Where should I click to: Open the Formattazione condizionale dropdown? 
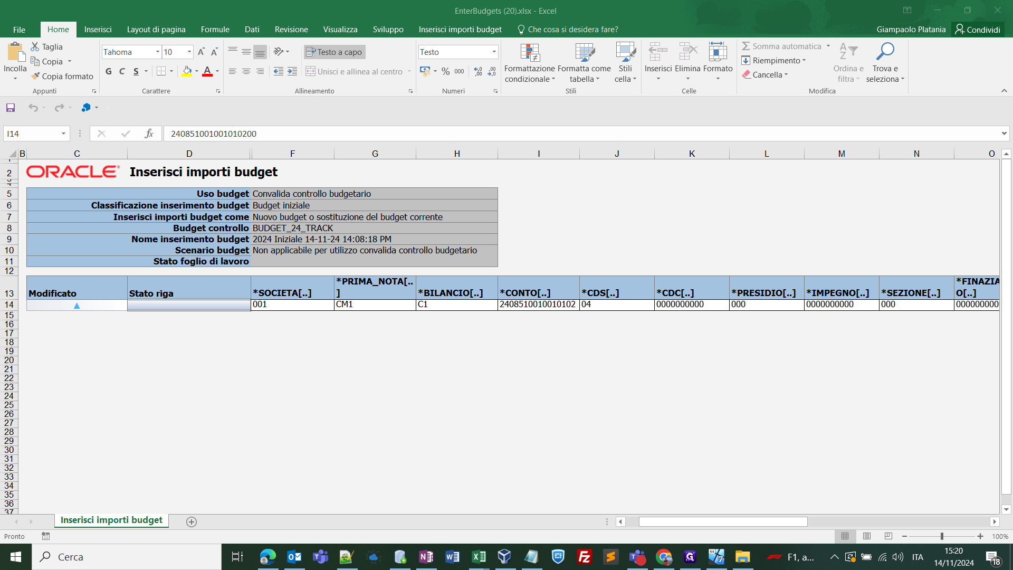[x=530, y=63]
